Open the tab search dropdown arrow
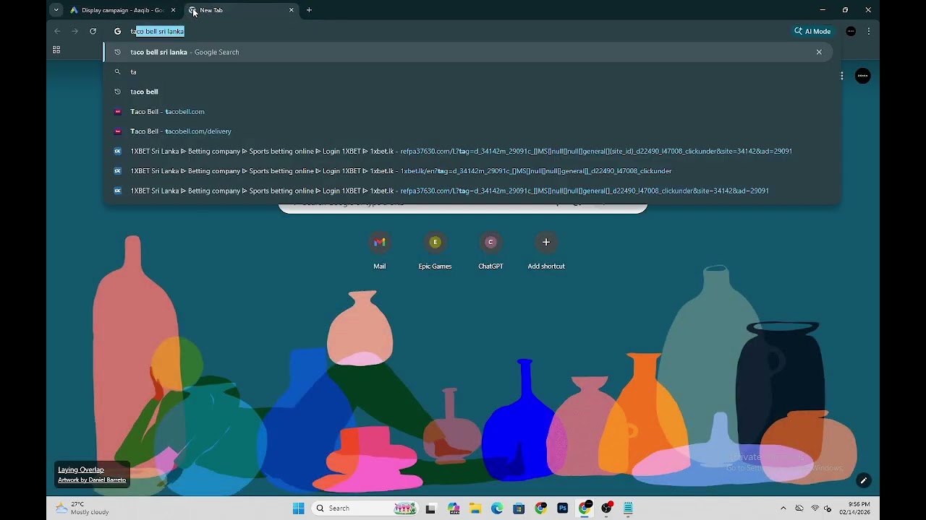Image resolution: width=926 pixels, height=520 pixels. 56,10
